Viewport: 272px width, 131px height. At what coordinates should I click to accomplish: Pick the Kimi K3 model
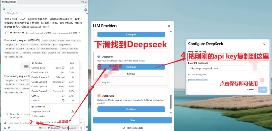tap(54, 100)
